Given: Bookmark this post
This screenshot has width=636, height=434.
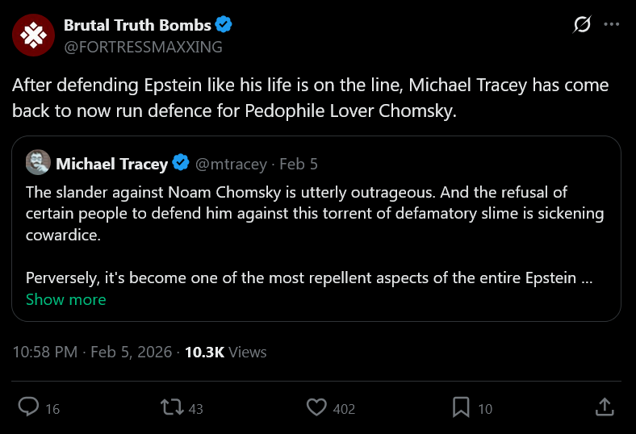Looking at the screenshot, I should [461, 407].
